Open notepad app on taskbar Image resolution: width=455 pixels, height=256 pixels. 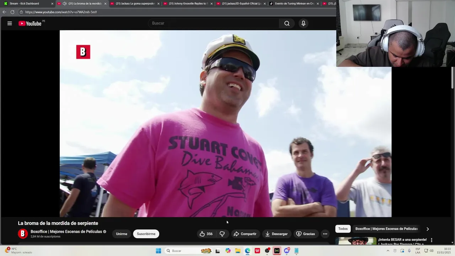pos(296,251)
